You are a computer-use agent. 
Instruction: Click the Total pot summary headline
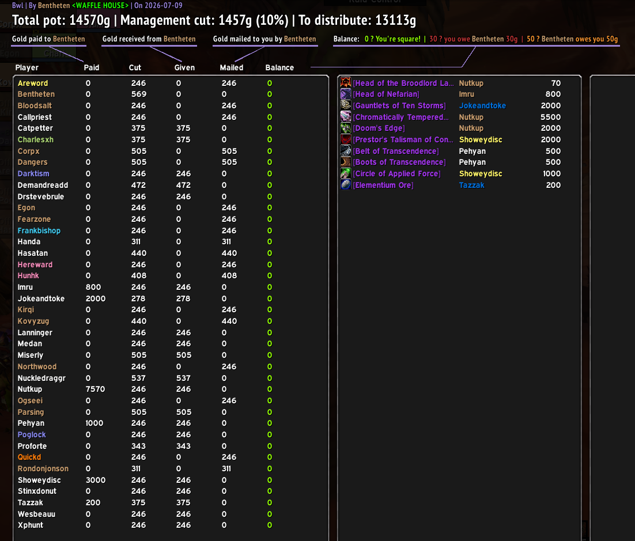[x=214, y=20]
